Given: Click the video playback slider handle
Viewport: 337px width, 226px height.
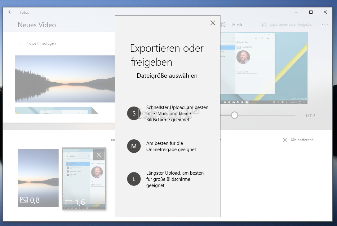Looking at the screenshot, I should (x=234, y=115).
